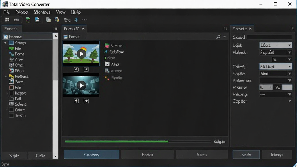297x167 pixels.
Task: Toggle the Cotért checkbox
Action: (11, 110)
